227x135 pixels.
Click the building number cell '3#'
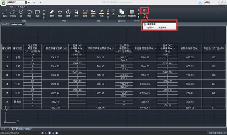[7, 75]
